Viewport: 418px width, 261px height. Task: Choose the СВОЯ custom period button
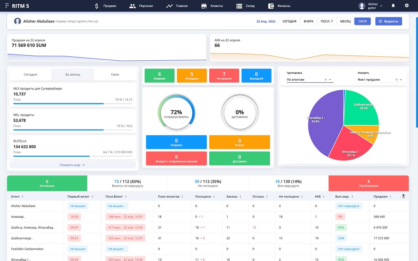coord(362,21)
